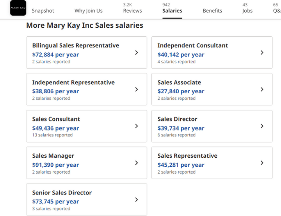Go to the Benefits tab

(x=212, y=11)
